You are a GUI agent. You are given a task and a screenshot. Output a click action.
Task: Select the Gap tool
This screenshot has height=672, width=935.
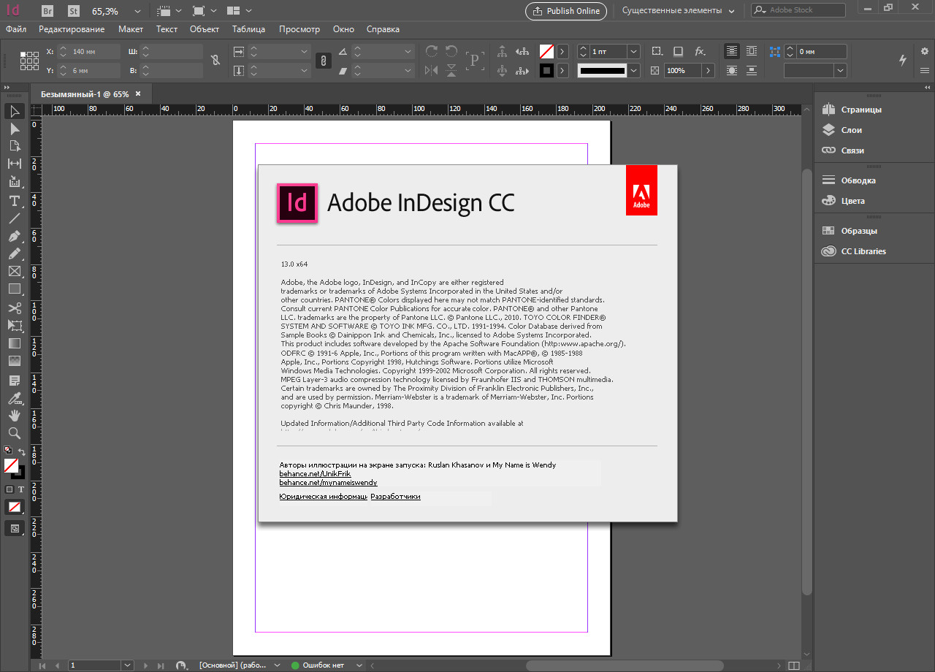[15, 164]
